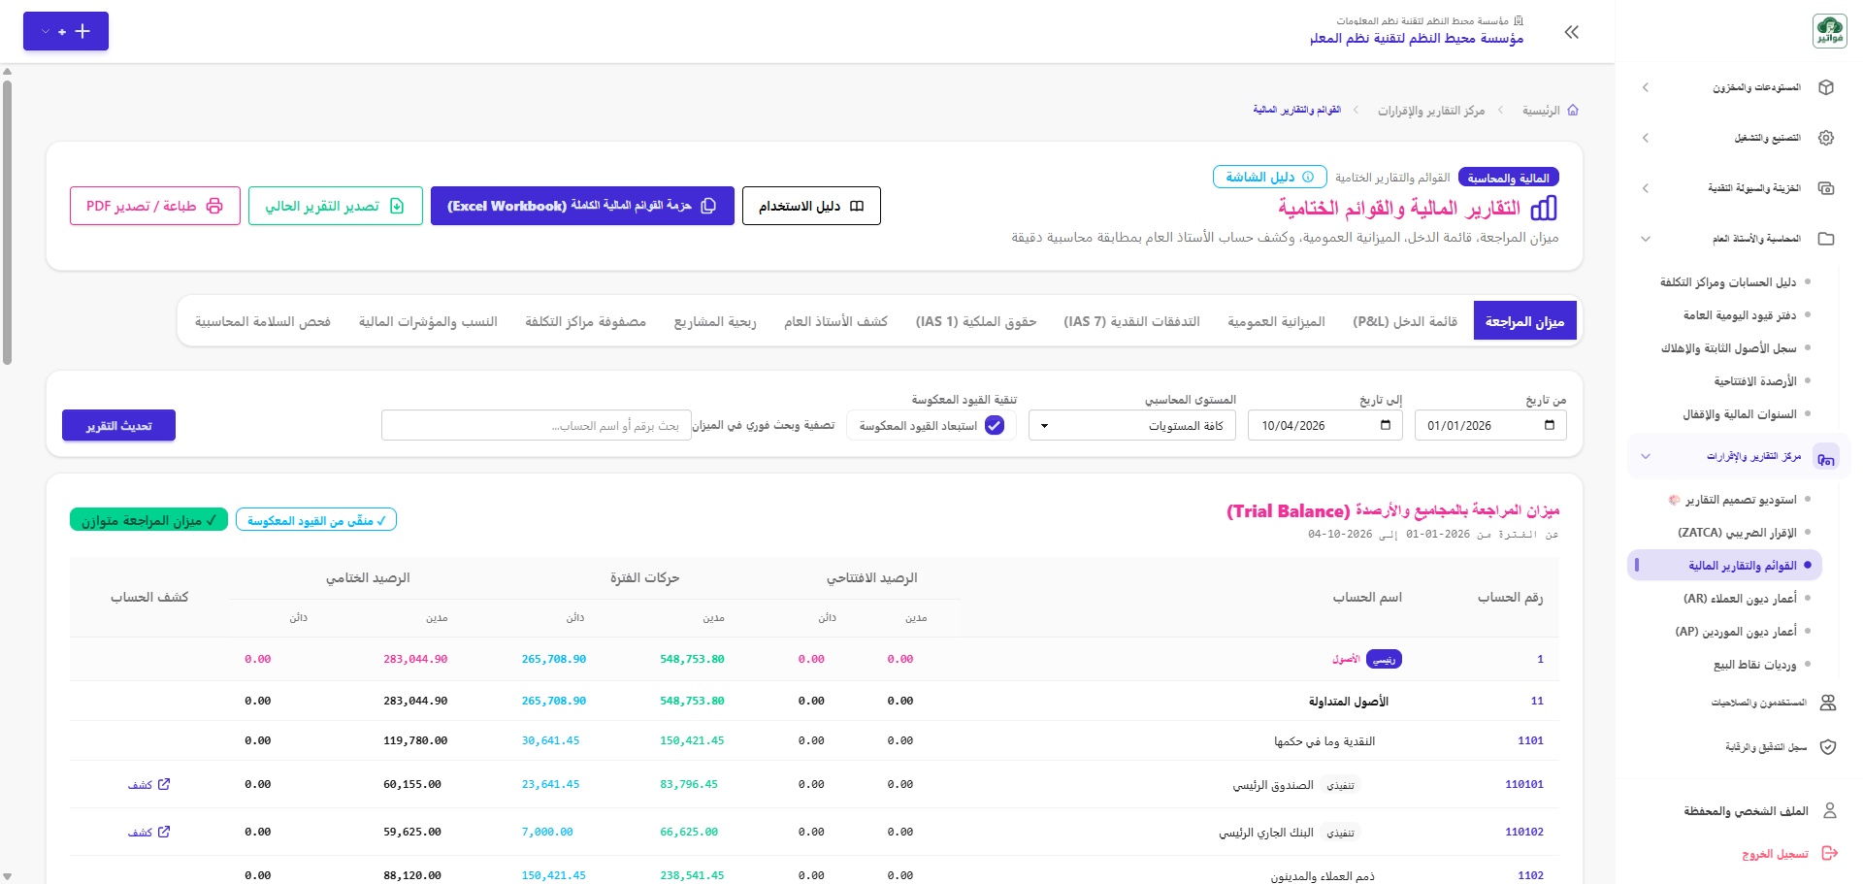Collapse the reports center section chevron
This screenshot has width=1863, height=884.
click(x=1646, y=456)
